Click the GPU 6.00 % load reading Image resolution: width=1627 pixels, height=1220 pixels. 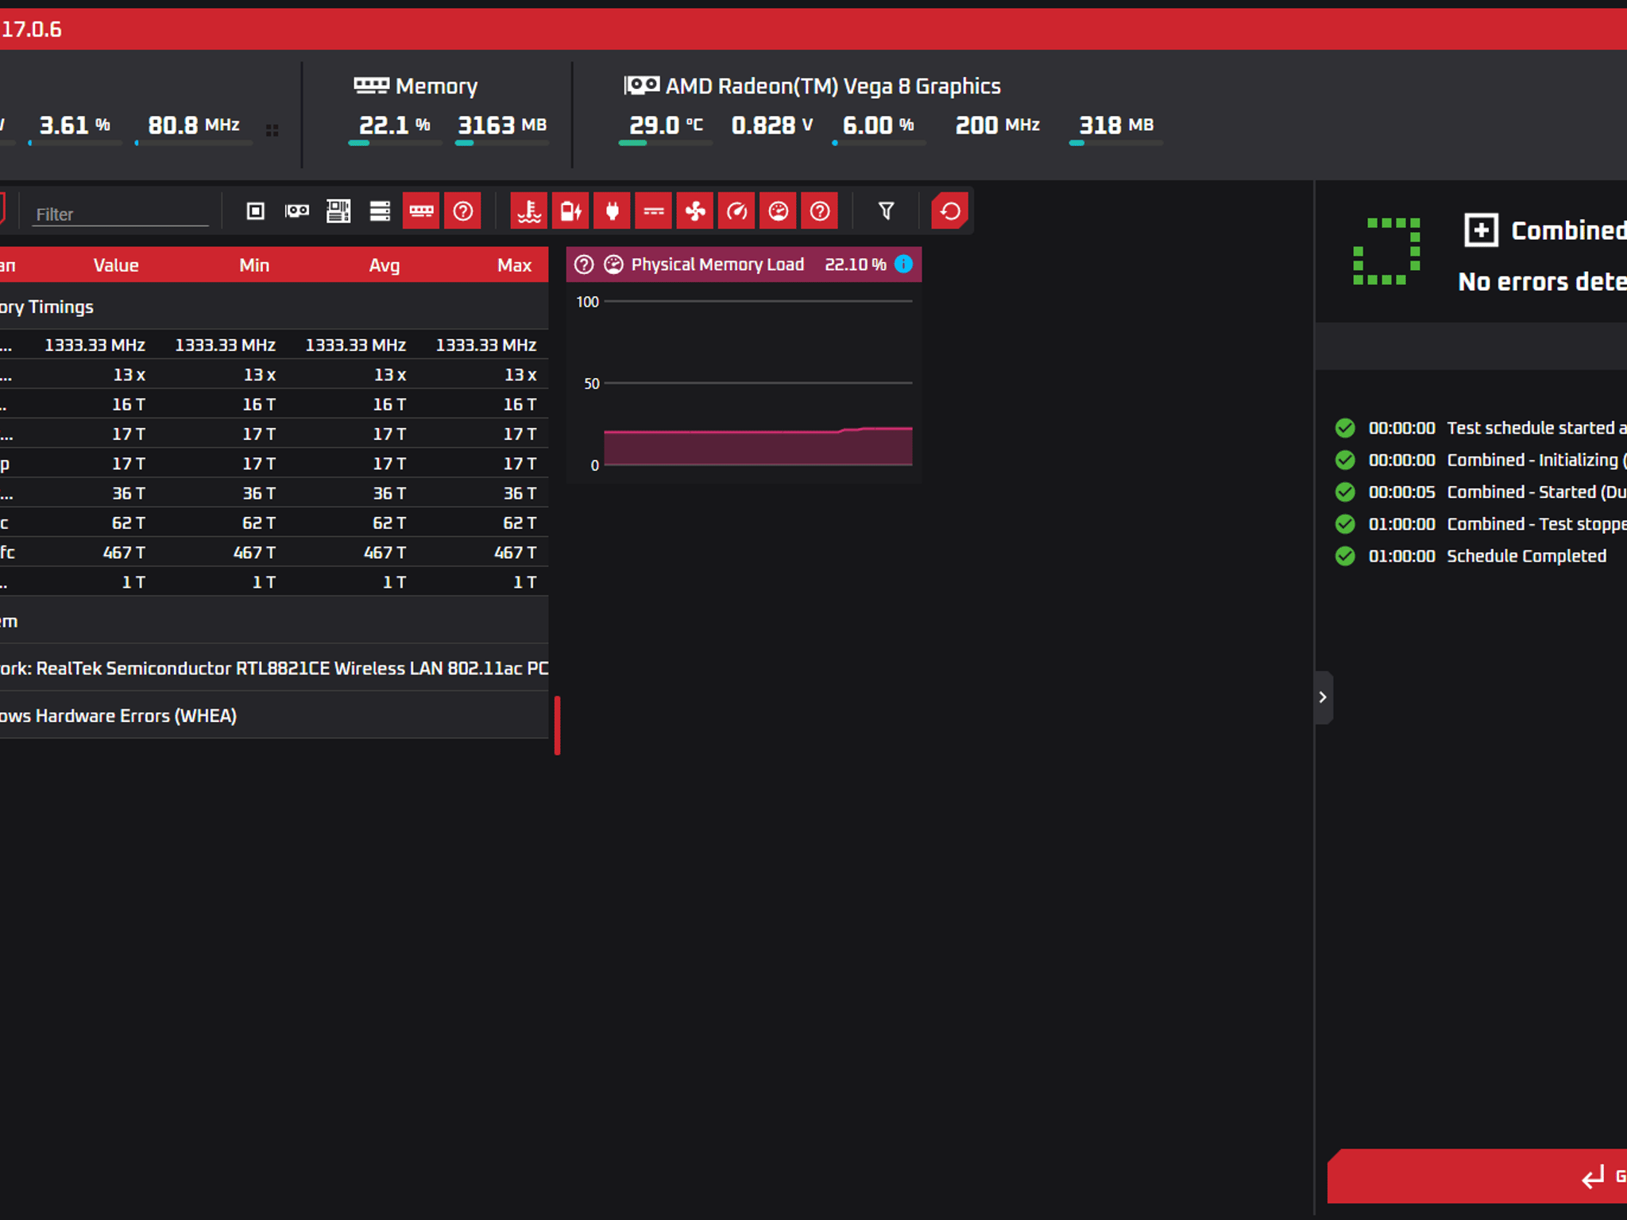pyautogui.click(x=878, y=125)
